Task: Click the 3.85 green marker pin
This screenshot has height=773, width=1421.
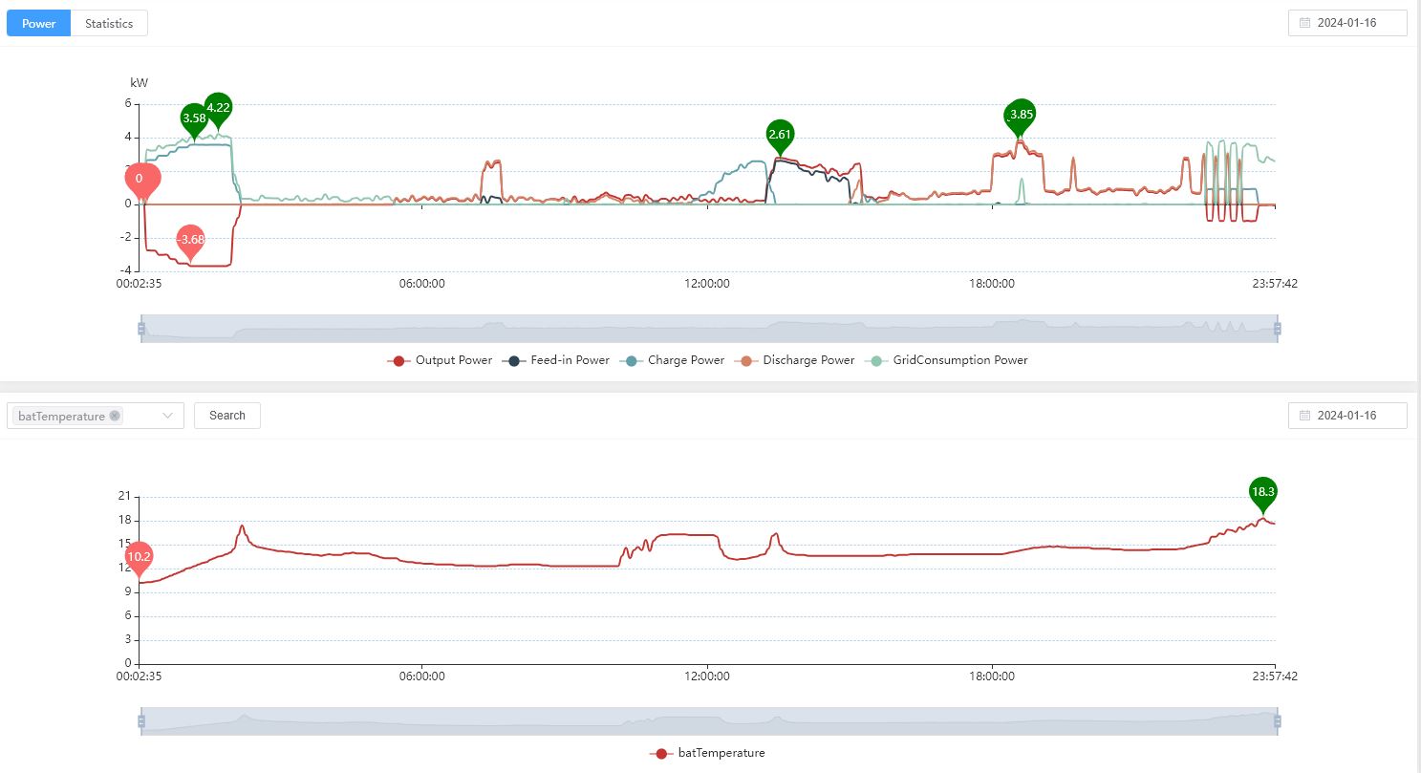Action: click(x=1022, y=114)
